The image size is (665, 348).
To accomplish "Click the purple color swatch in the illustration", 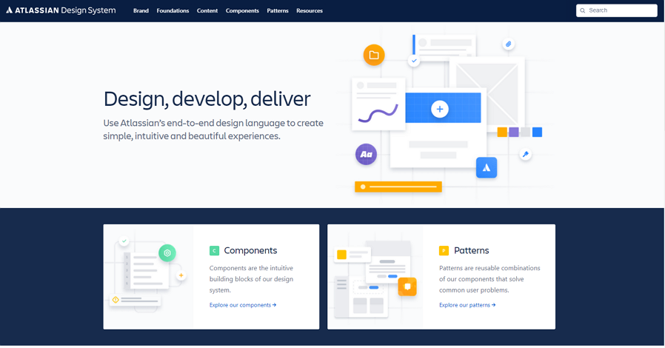I will click(x=514, y=133).
